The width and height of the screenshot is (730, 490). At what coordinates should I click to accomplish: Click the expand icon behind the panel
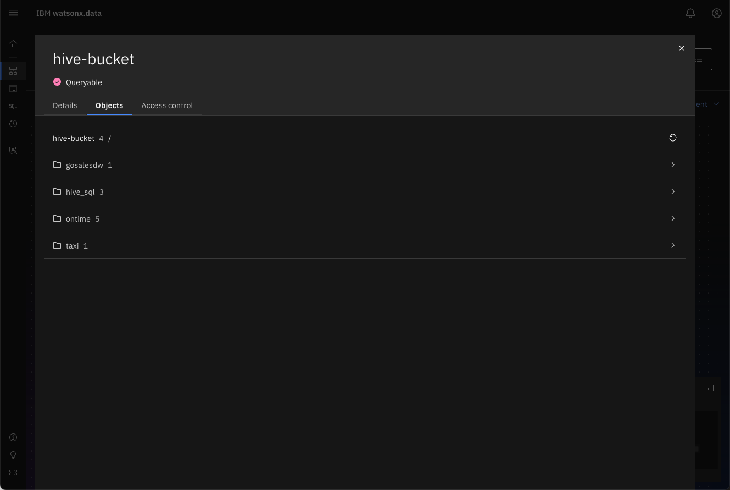pyautogui.click(x=710, y=388)
